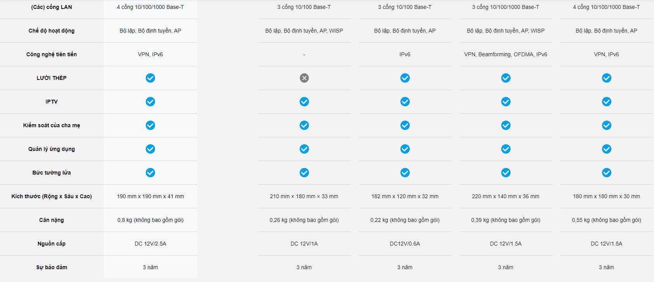Click IPTV checkmark for the 0,26 kg model
The image size is (654, 282).
coord(304,102)
